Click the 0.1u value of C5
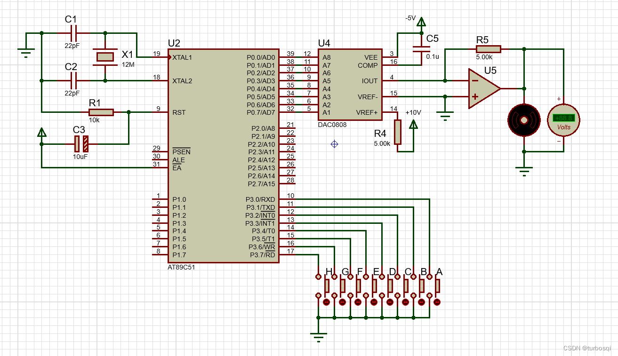The width and height of the screenshot is (618, 356). click(433, 56)
